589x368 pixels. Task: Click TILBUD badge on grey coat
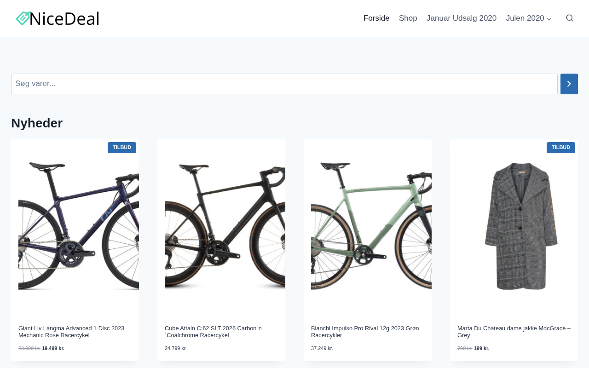pos(560,148)
